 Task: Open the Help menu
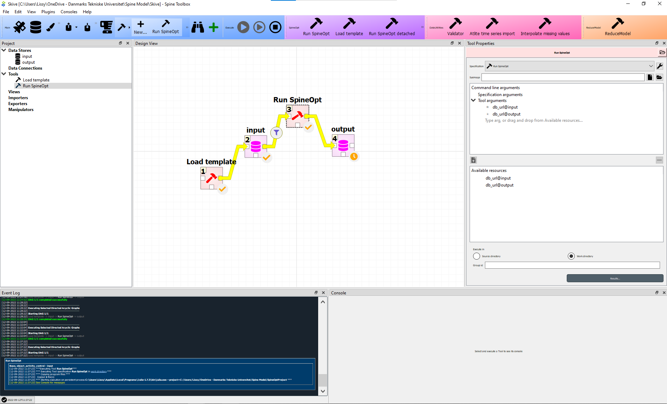click(x=87, y=11)
